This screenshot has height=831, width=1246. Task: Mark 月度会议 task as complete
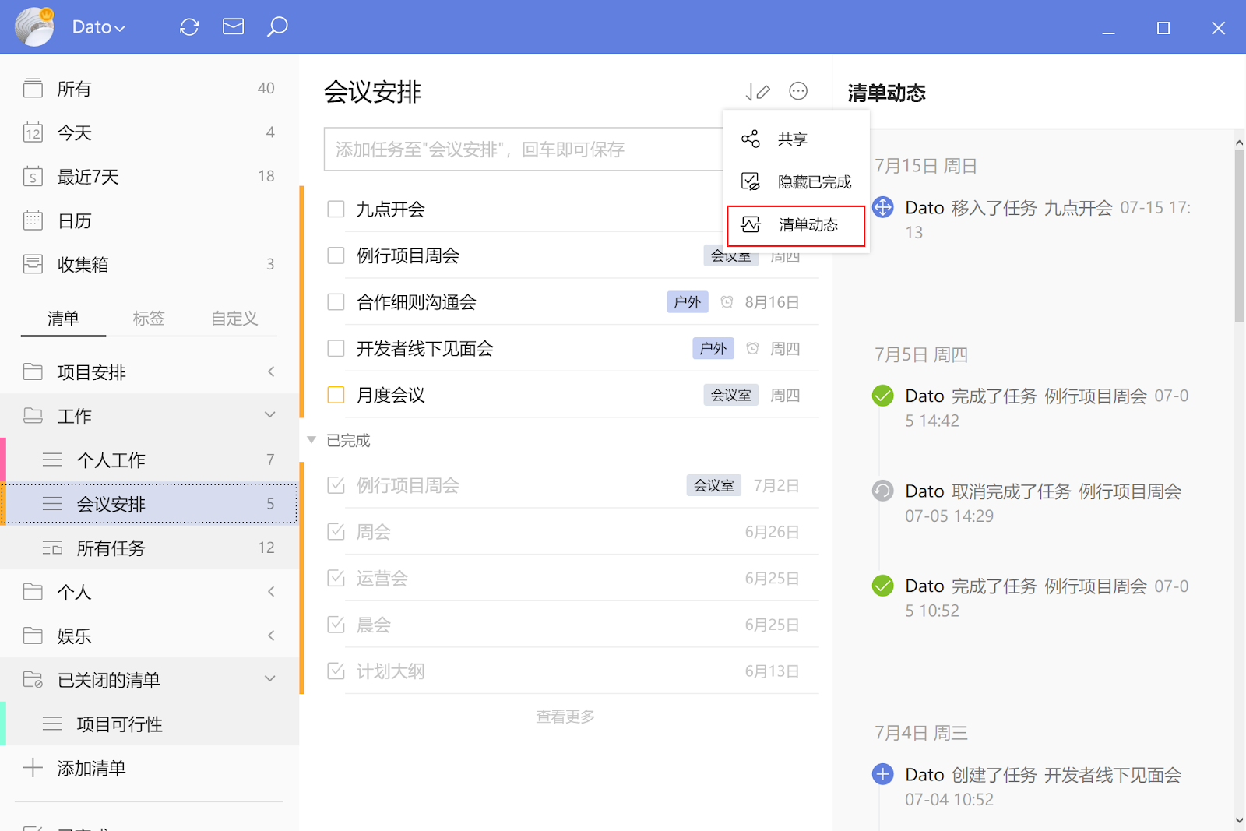click(336, 396)
